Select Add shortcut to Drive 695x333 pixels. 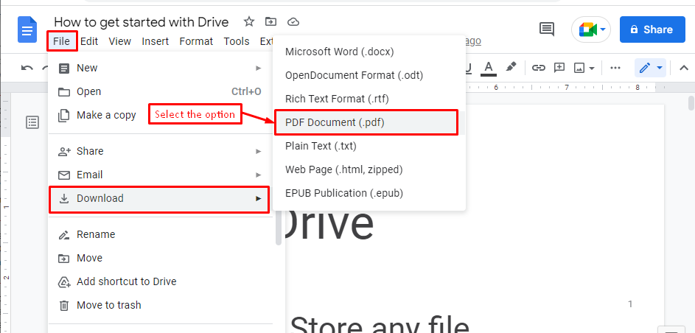click(161, 281)
